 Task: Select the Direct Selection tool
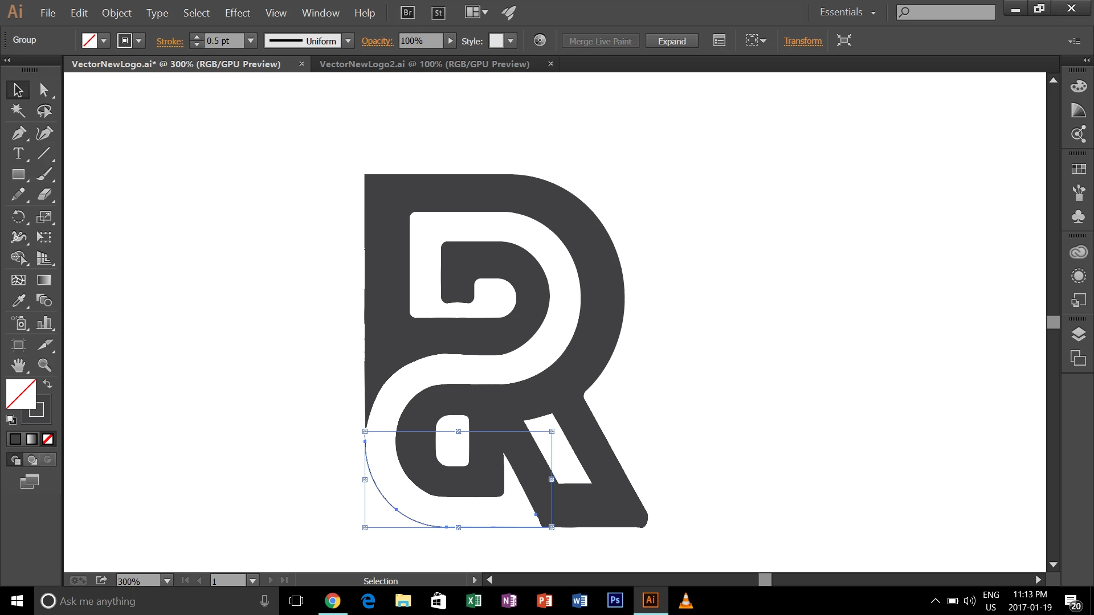[44, 90]
